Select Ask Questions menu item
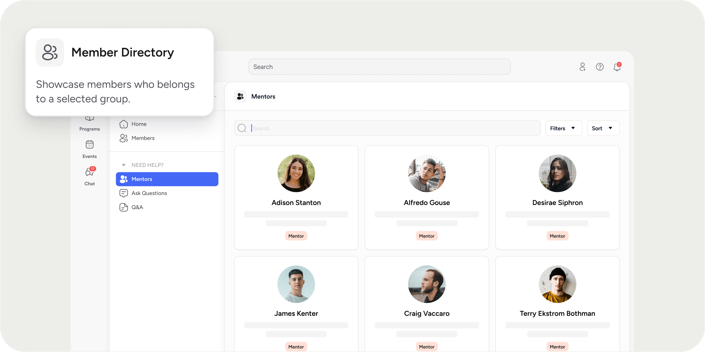 pos(167,193)
